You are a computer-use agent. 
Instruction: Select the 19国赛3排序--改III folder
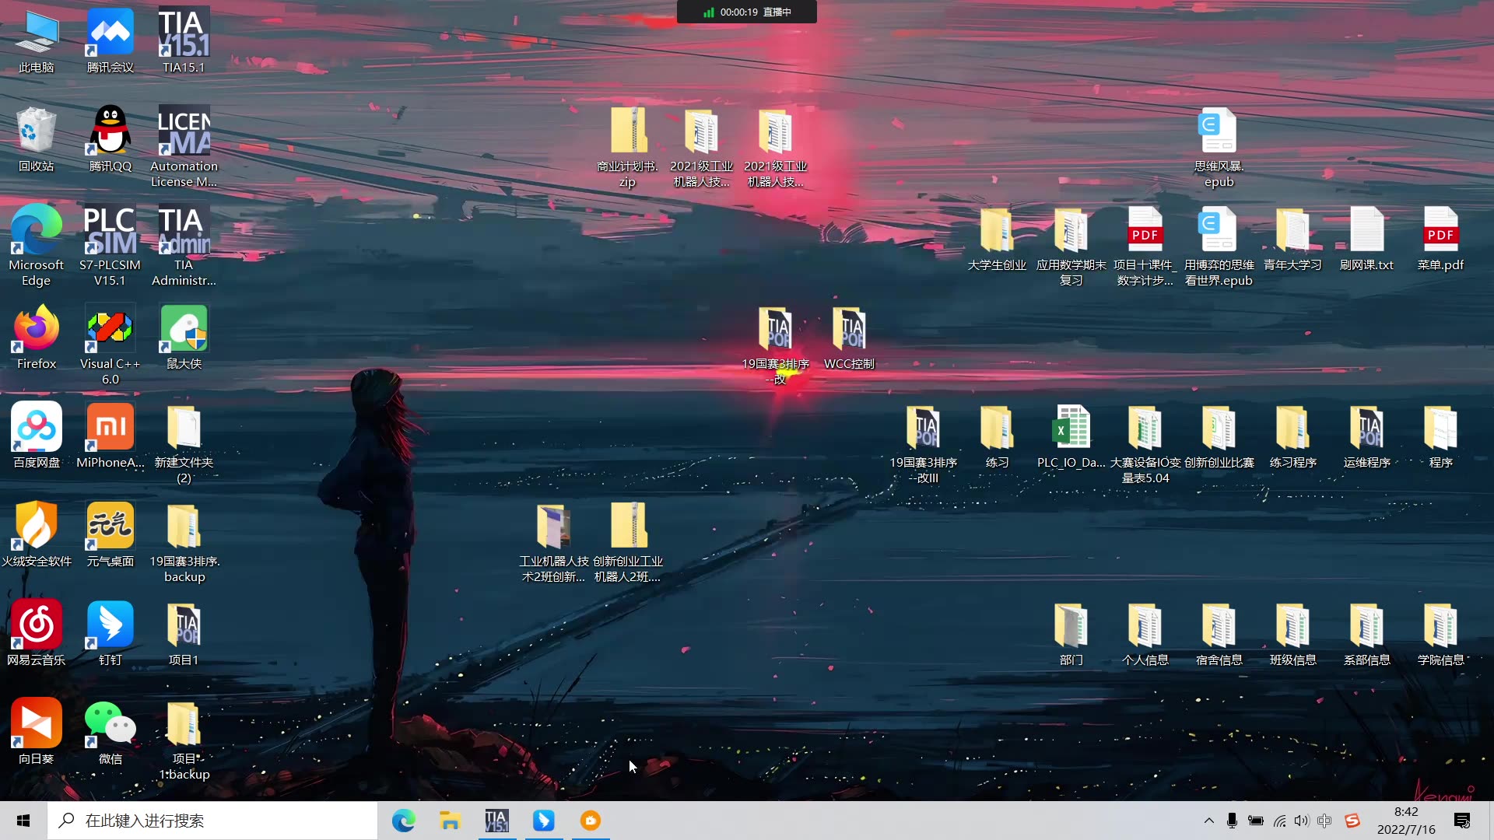(x=923, y=443)
